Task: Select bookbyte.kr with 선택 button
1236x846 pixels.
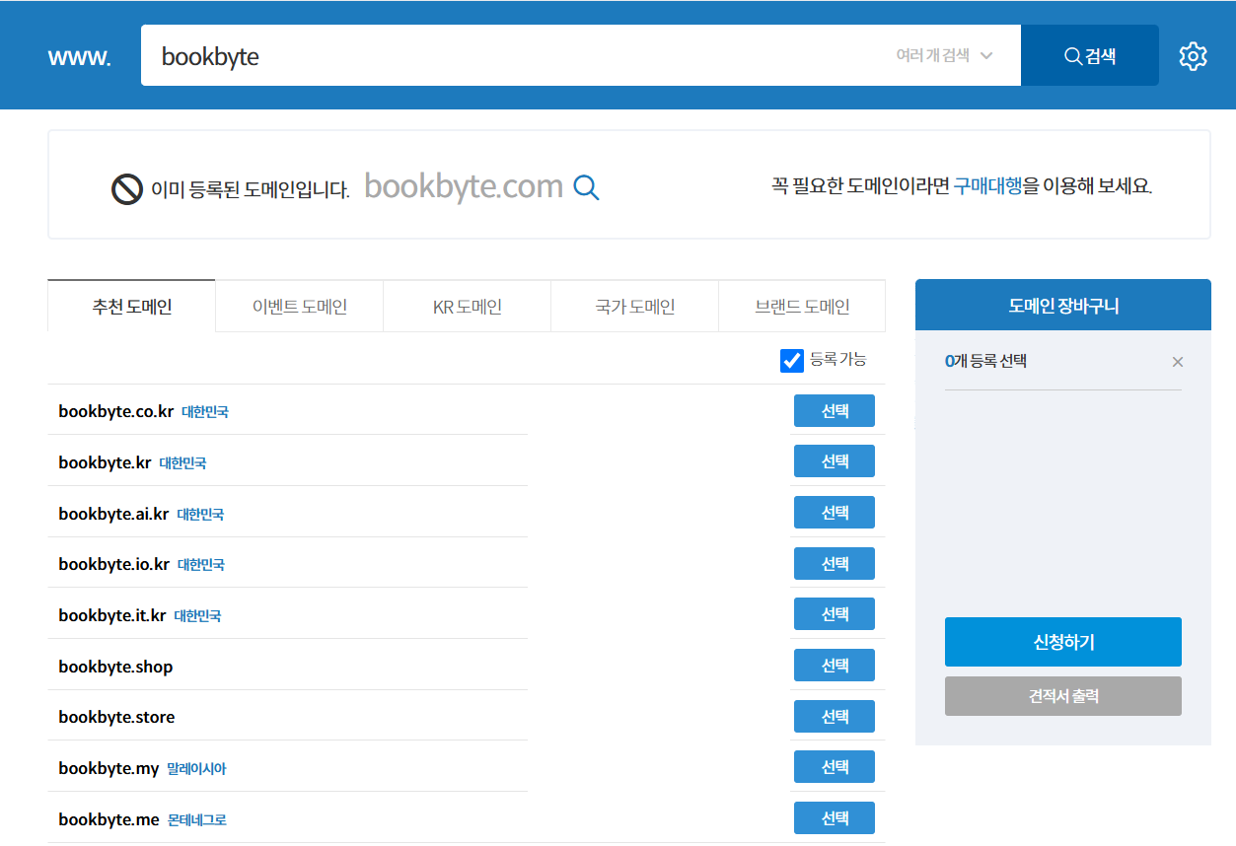Action: pyautogui.click(x=835, y=461)
